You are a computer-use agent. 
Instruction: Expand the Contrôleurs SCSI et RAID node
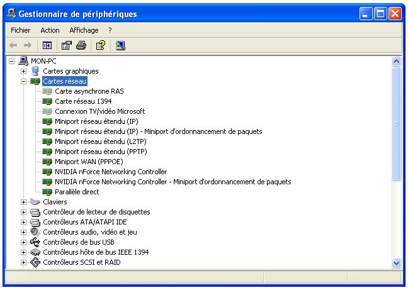point(24,262)
